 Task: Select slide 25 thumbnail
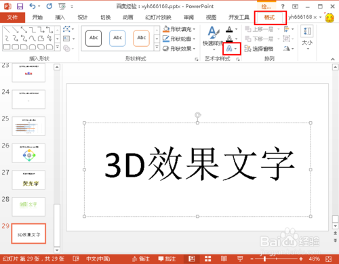(x=28, y=126)
